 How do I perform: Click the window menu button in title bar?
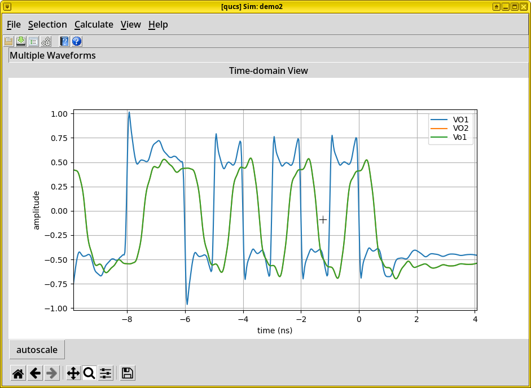pos(7,6)
